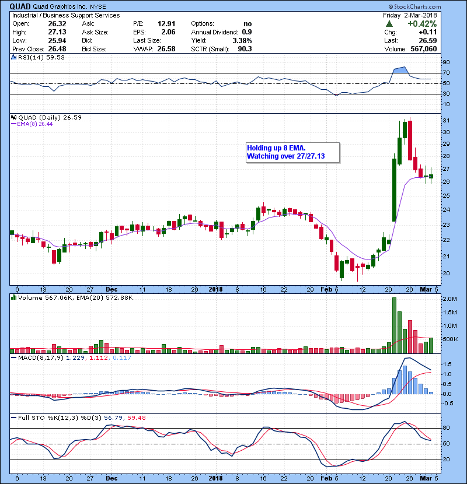Click 'Industrial / Business Support Services' sector text
This screenshot has height=484, width=467.
(66, 15)
